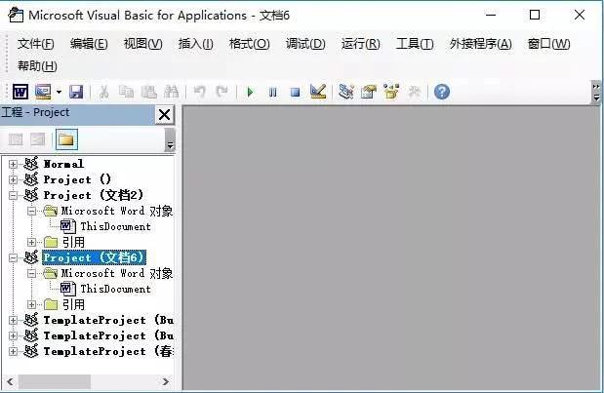Collapse Microsoft Word 对象 folder under 文档6
Screen dimensions: 604x393
point(31,273)
